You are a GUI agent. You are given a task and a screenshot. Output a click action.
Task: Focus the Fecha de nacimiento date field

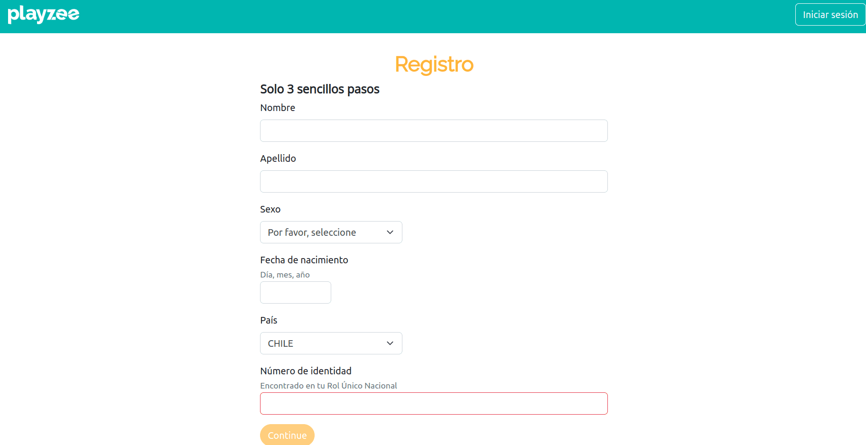click(x=295, y=292)
